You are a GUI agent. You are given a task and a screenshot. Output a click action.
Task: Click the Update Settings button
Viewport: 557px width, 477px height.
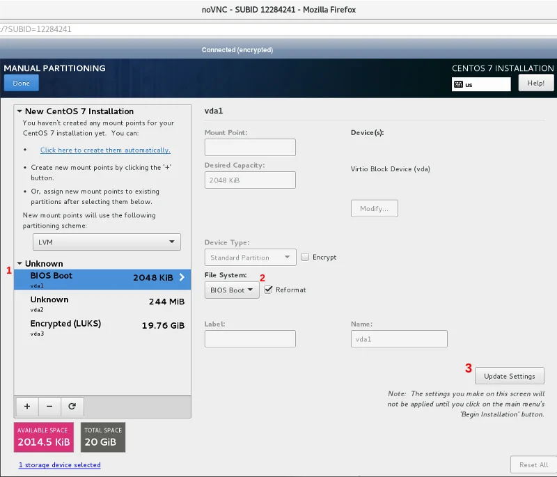tap(509, 376)
